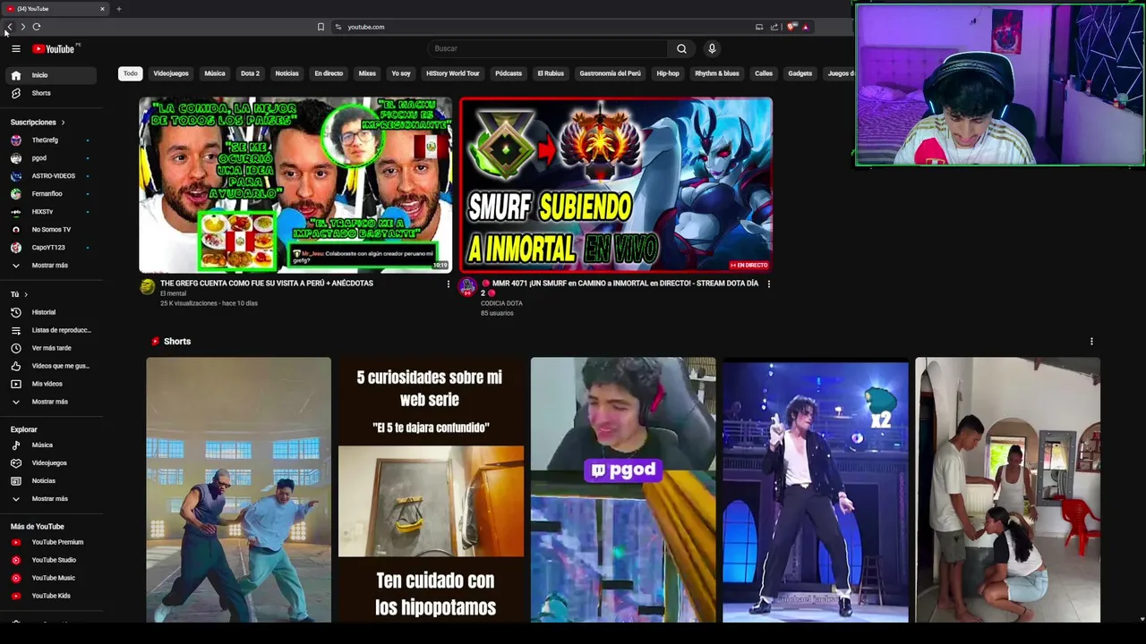Viewport: 1146px width, 644px height.
Task: Open the Michael Jackson x2 Short
Action: (816, 490)
